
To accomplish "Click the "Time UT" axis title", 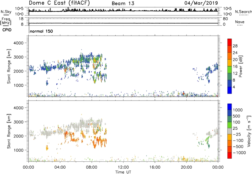I will click(123, 172).
